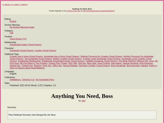This screenshot has height=123, width=164.
Task: Click the Aziraphale (Good Omens) character tag
Action: (x=22, y=50)
